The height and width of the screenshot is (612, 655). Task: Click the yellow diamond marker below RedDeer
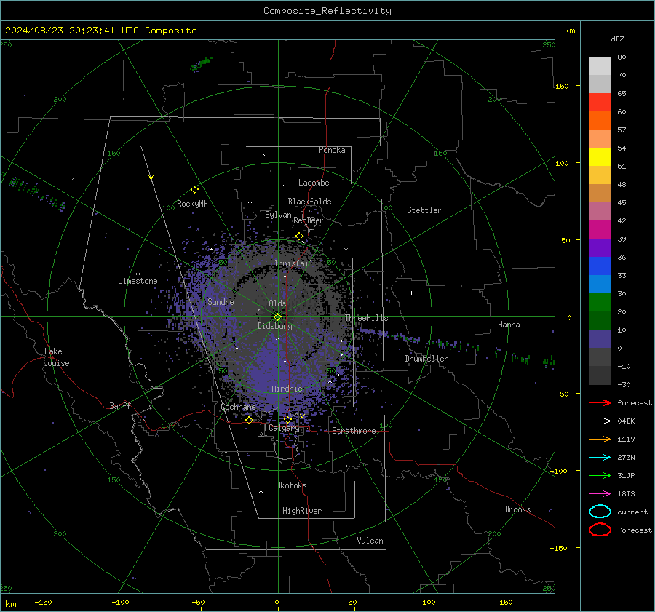click(299, 237)
